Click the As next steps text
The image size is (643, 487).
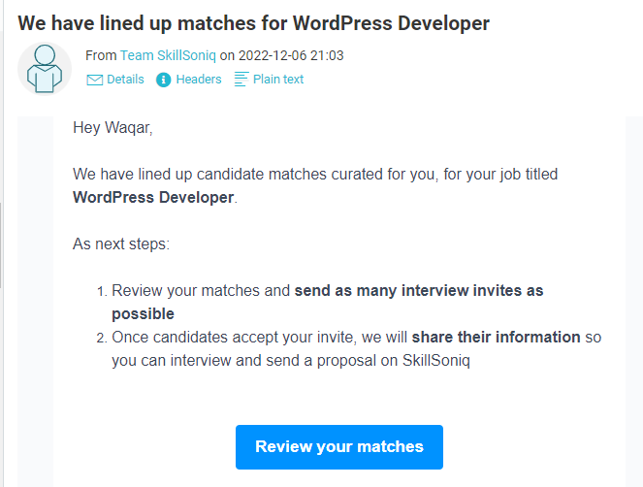point(121,244)
